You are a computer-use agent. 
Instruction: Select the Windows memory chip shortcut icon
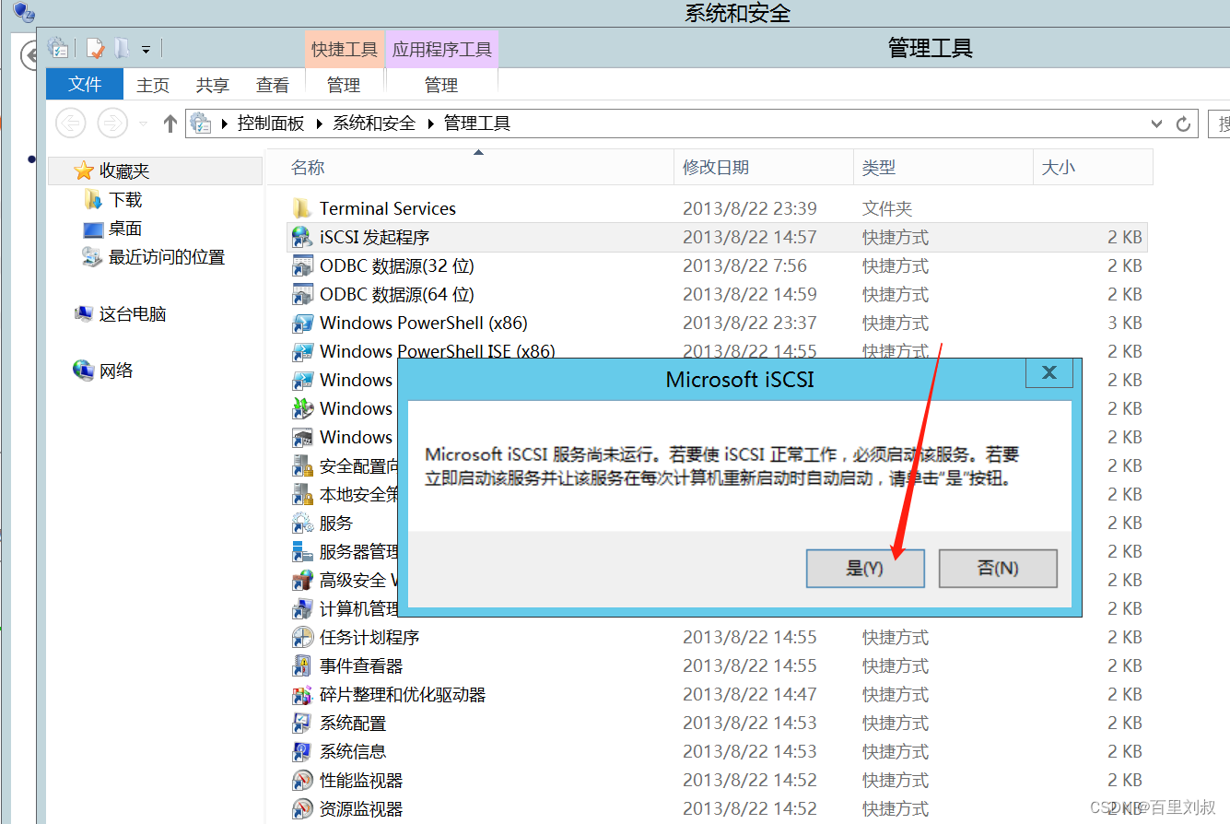click(302, 437)
